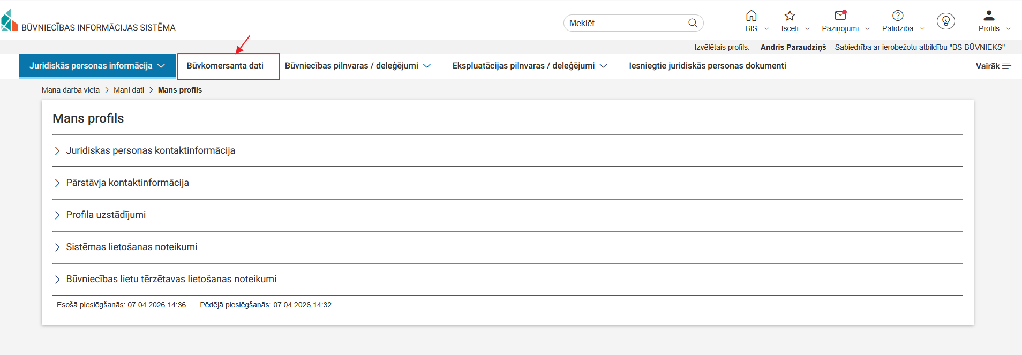The image size is (1022, 355).
Task: Click into the Meklēt search field
Action: pos(624,23)
